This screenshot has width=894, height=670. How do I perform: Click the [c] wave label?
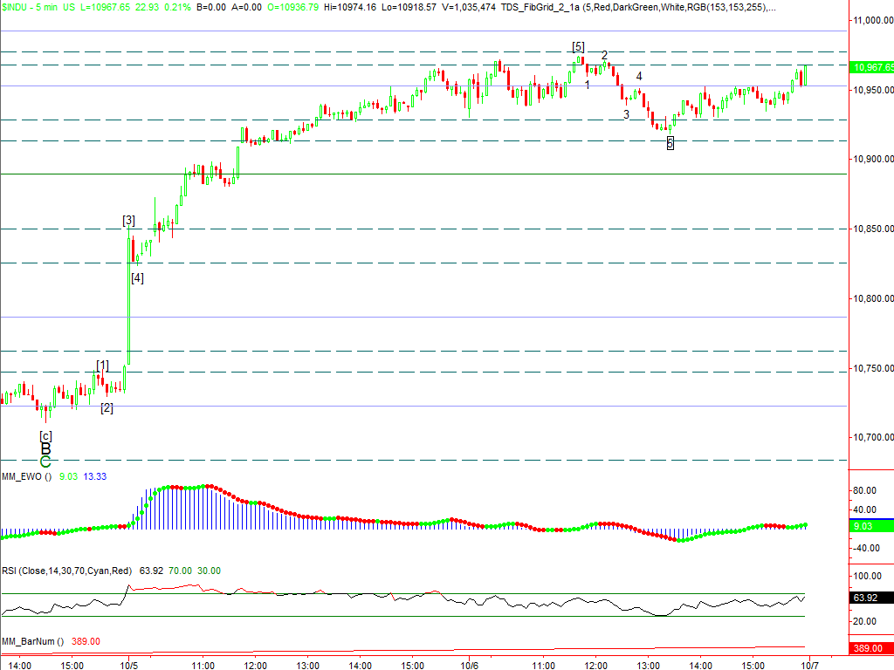(x=45, y=434)
